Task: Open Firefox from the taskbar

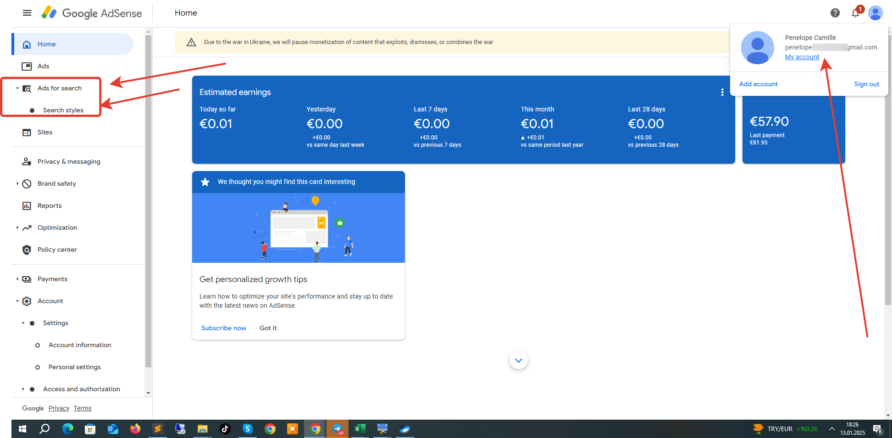Action: click(135, 429)
